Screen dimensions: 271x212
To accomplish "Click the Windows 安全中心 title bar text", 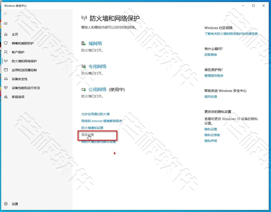I will point(15,6).
